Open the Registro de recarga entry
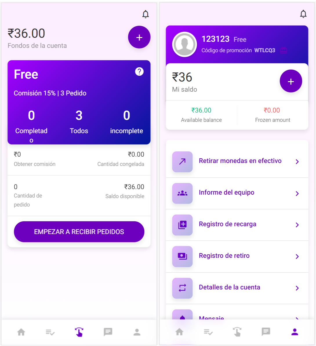The height and width of the screenshot is (346, 316). pos(227,224)
